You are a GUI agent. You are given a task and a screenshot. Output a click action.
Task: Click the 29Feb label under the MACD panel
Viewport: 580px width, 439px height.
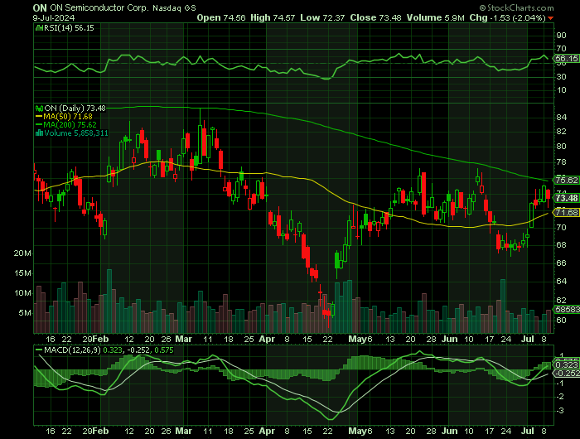click(95, 432)
